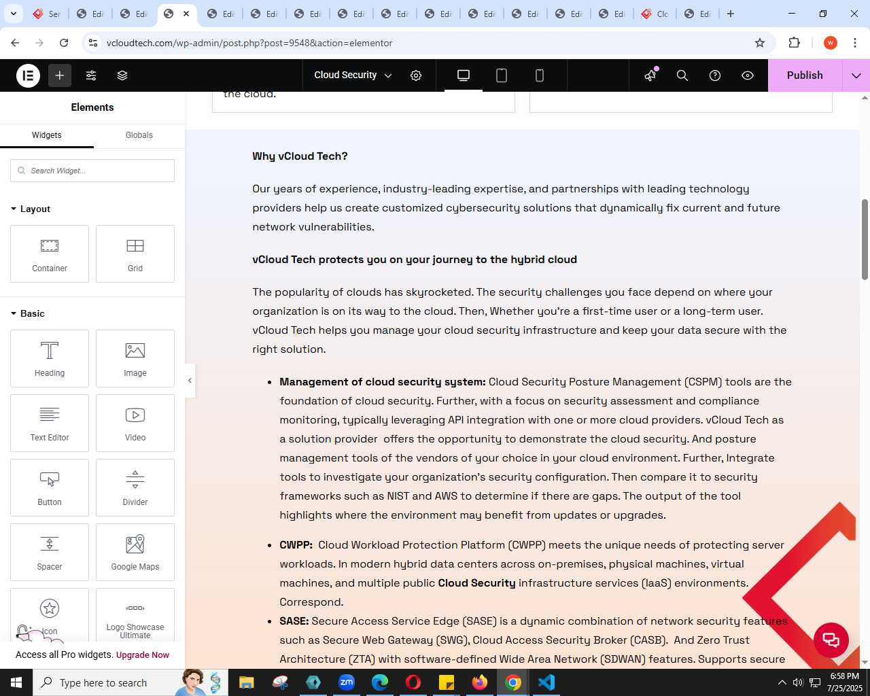Click the Publish button

click(805, 75)
